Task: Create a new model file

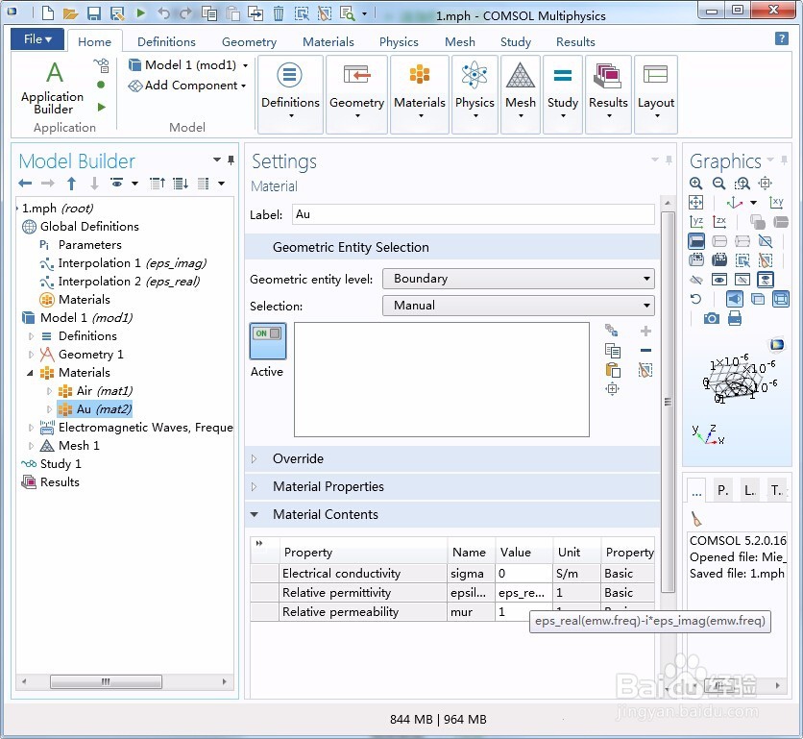Action: pyautogui.click(x=48, y=12)
